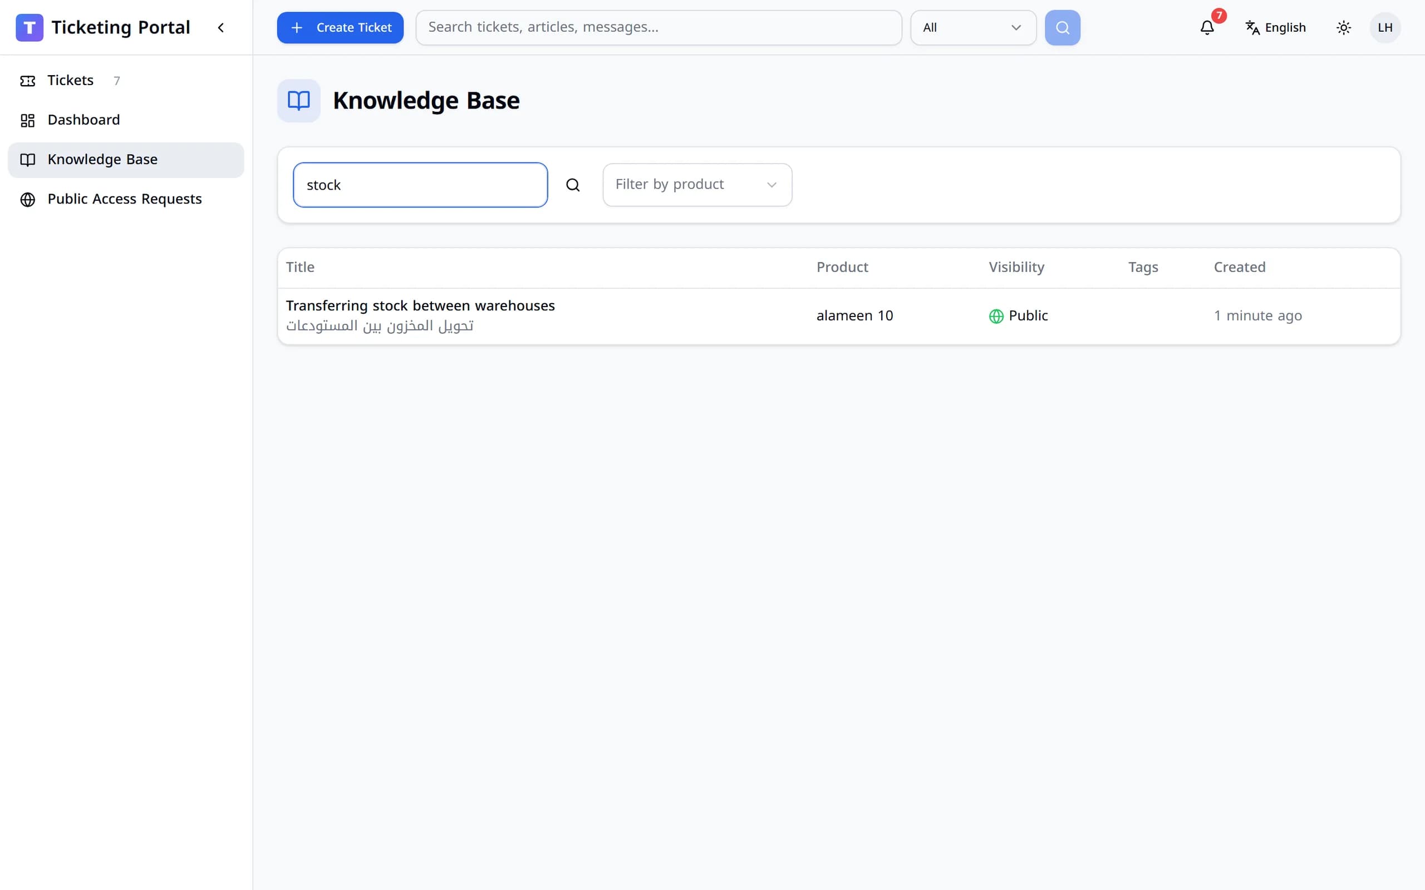Viewport: 1425px width, 890px height.
Task: Open the notifications bell
Action: tap(1207, 28)
